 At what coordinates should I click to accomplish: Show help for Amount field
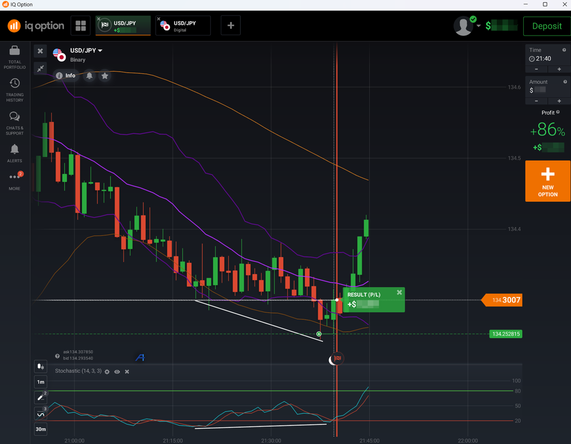565,82
